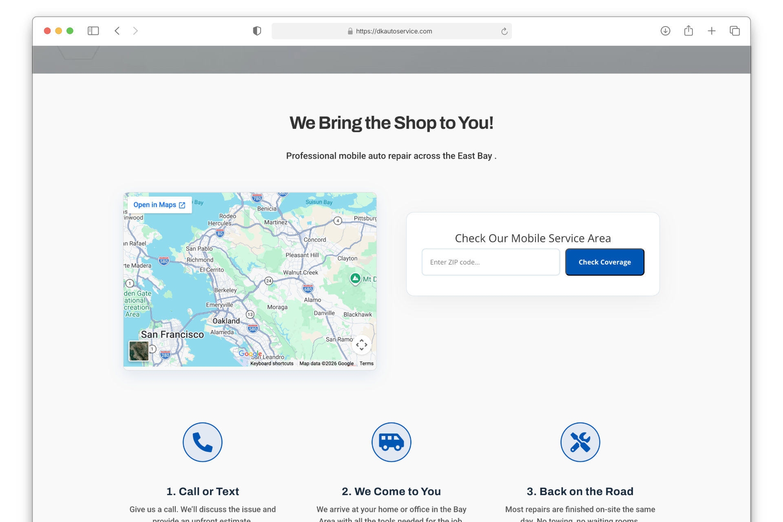Open a new Safari tab
This screenshot has width=783, height=522.
712,31
